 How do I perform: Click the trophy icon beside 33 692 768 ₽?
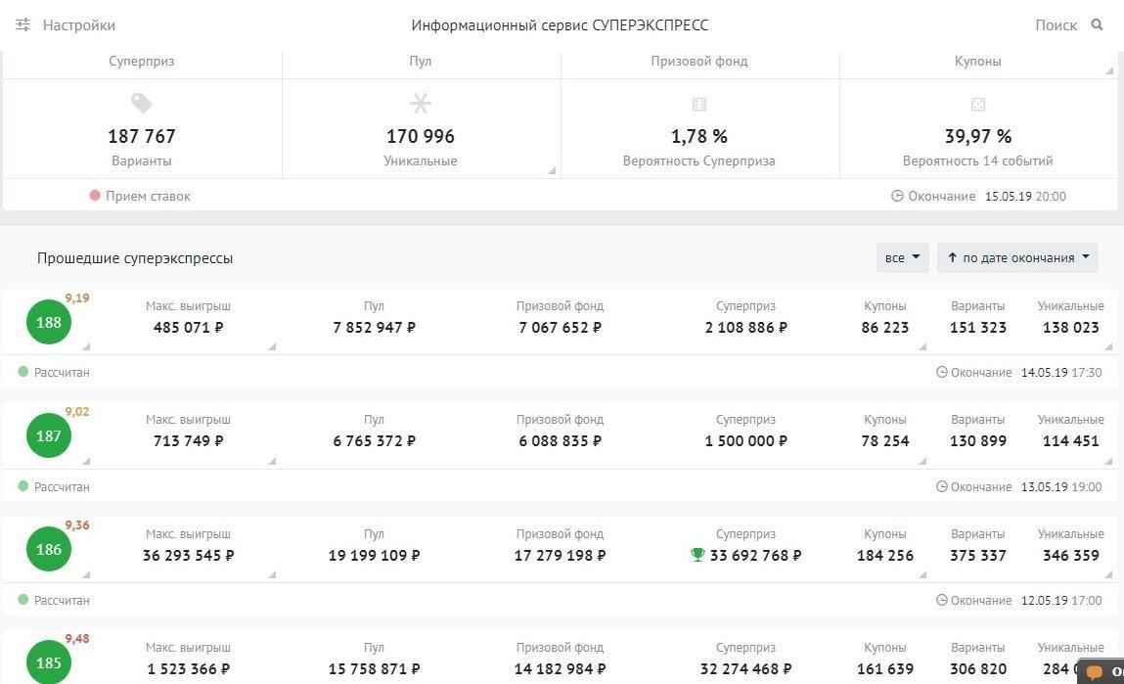tap(697, 554)
